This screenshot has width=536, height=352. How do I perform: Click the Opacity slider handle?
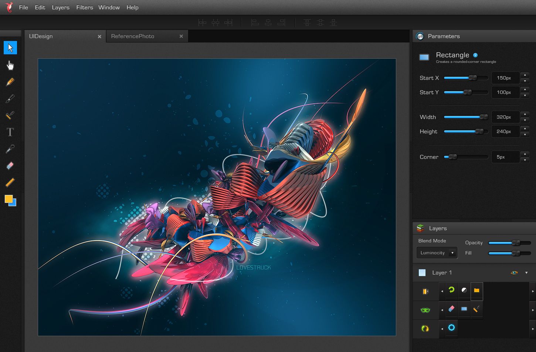coord(516,243)
